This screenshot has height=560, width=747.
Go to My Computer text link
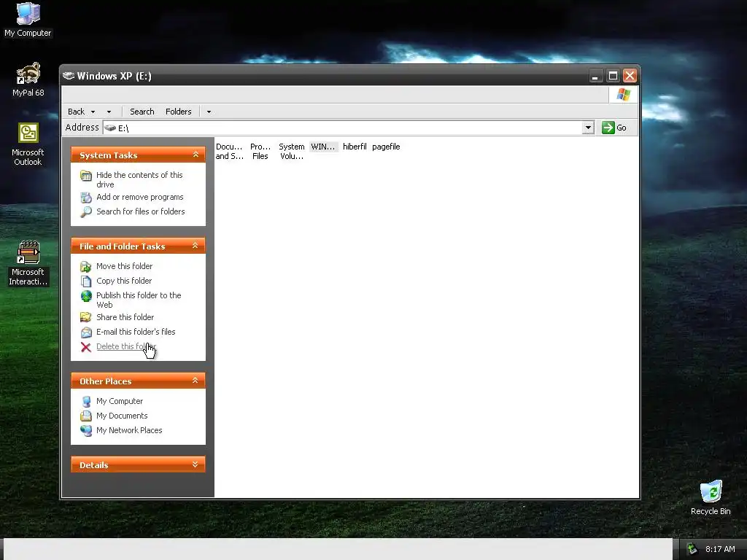[x=120, y=402]
